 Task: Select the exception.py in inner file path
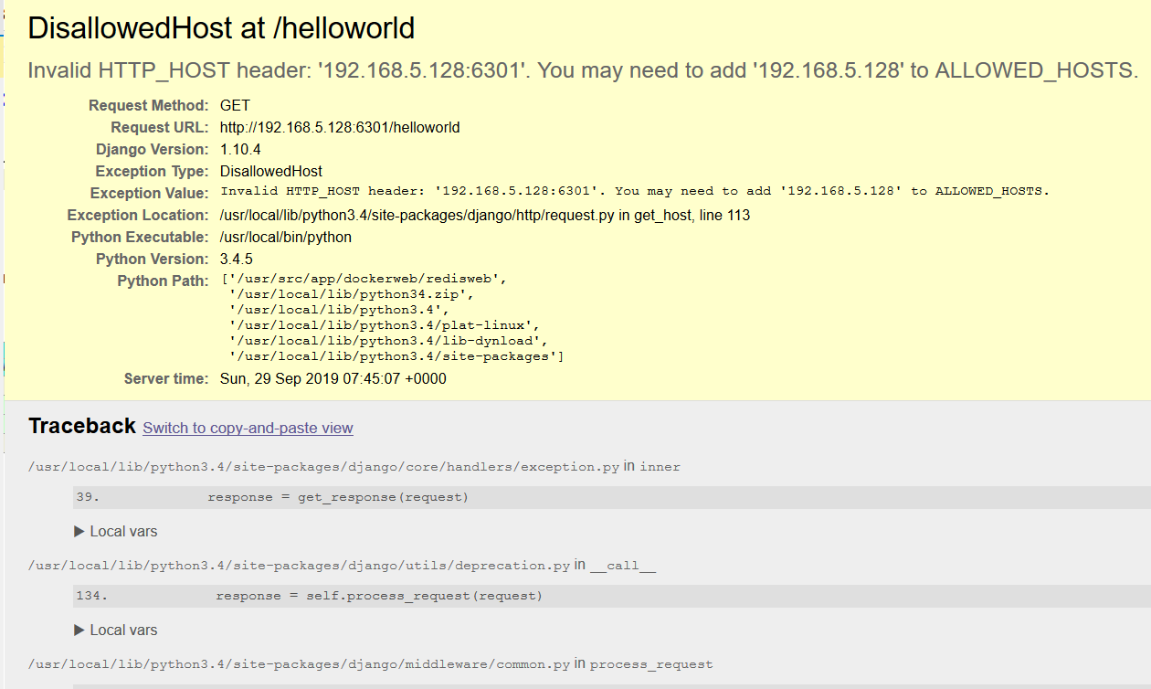tap(354, 466)
